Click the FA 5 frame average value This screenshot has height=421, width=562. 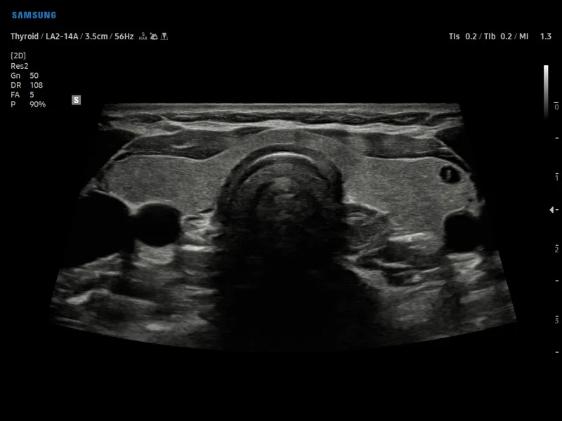[x=22, y=95]
